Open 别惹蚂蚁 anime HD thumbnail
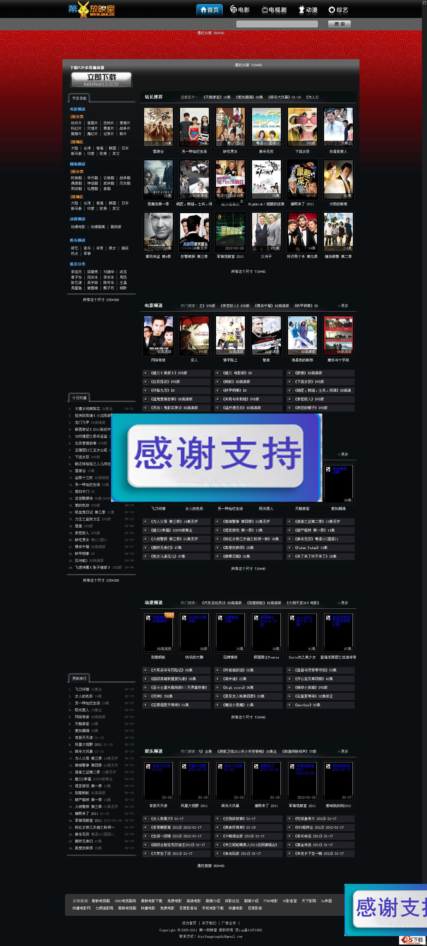The height and width of the screenshot is (946, 427). pos(158,632)
